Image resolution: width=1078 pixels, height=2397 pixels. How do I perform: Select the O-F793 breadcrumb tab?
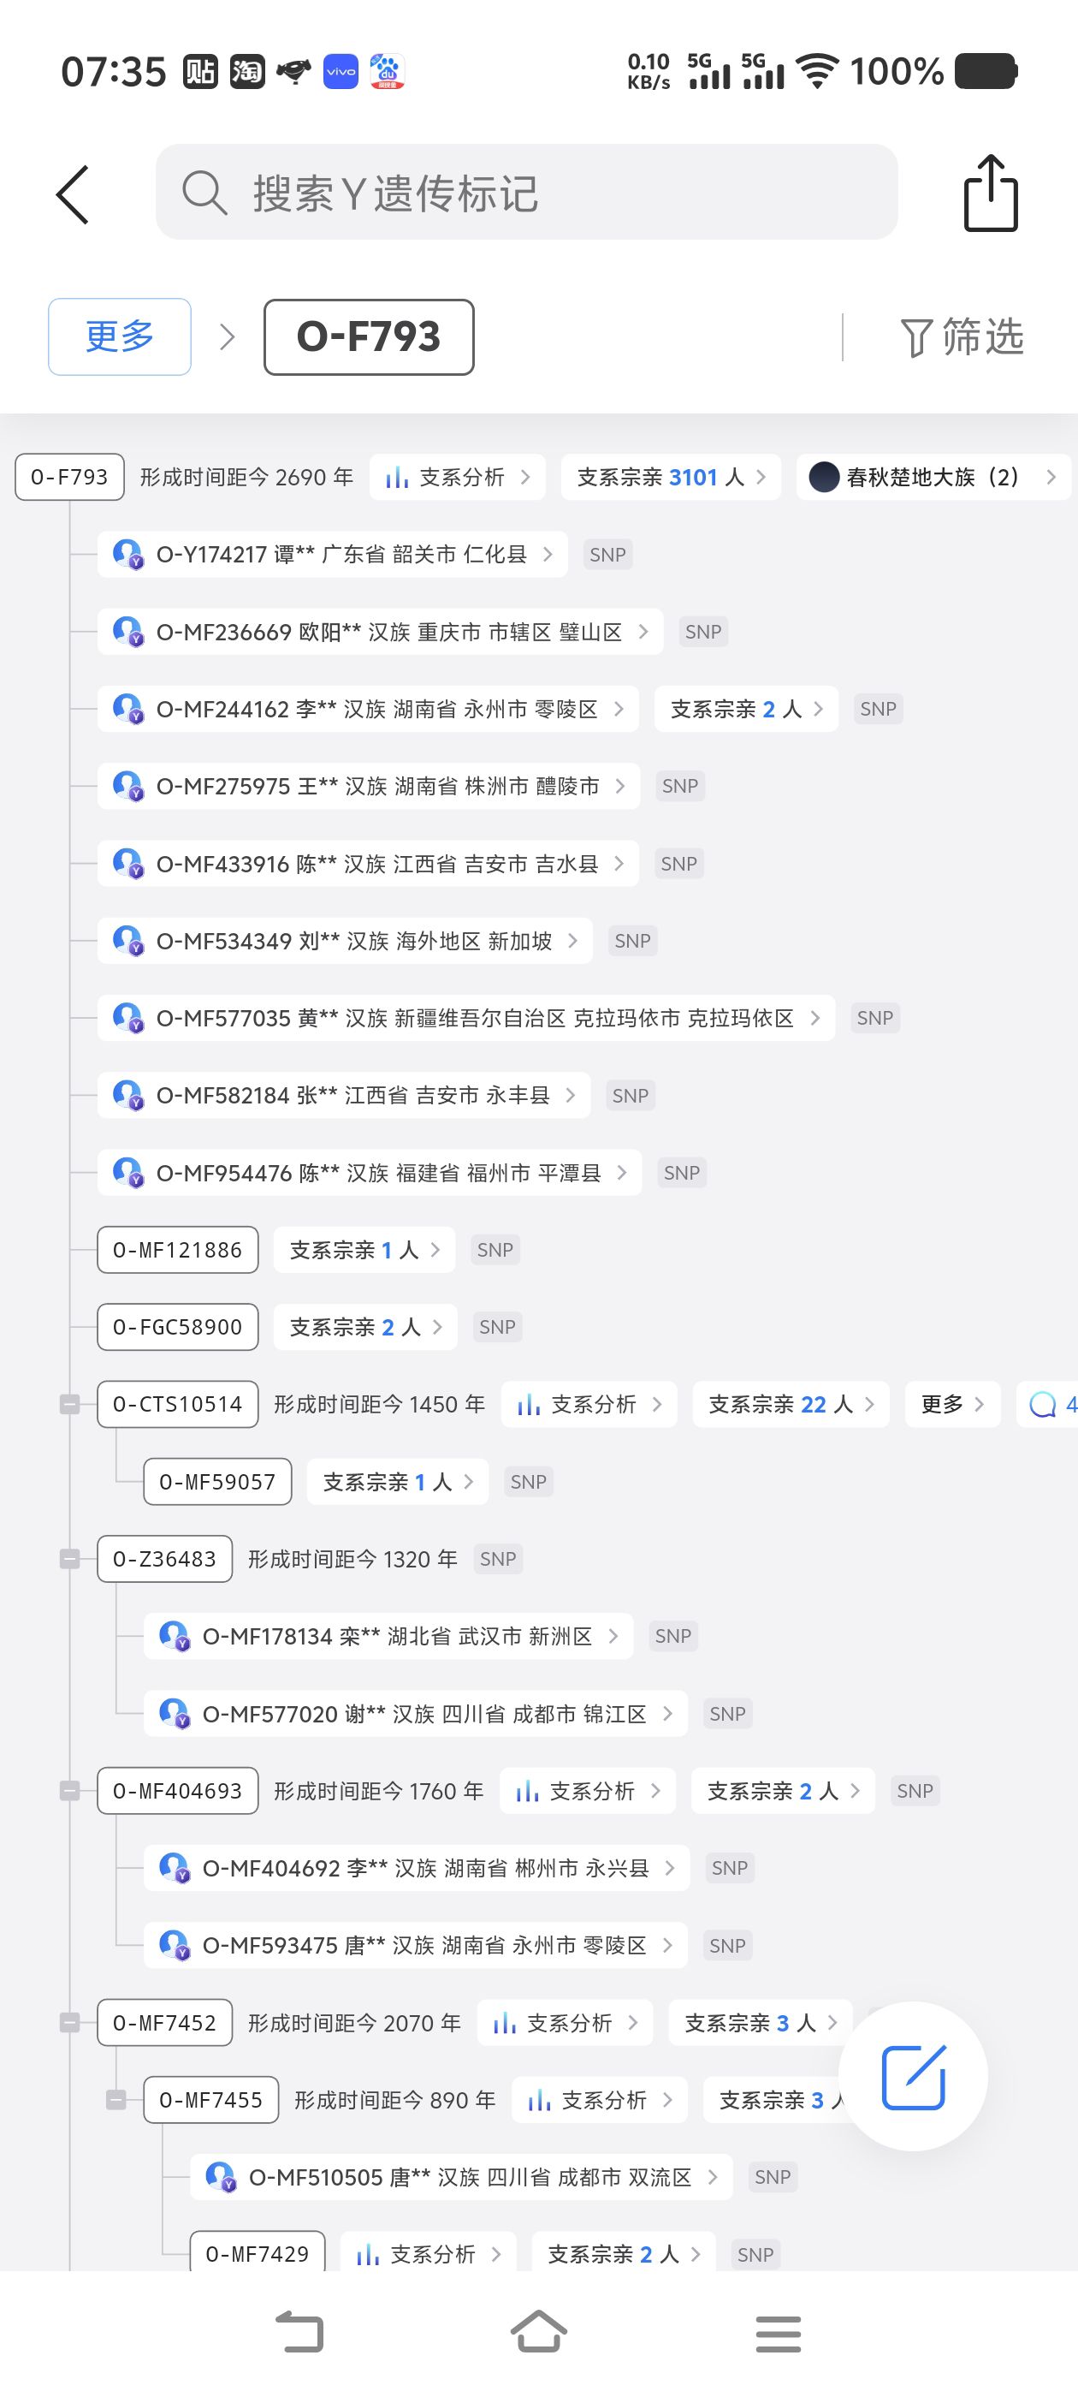click(x=369, y=336)
